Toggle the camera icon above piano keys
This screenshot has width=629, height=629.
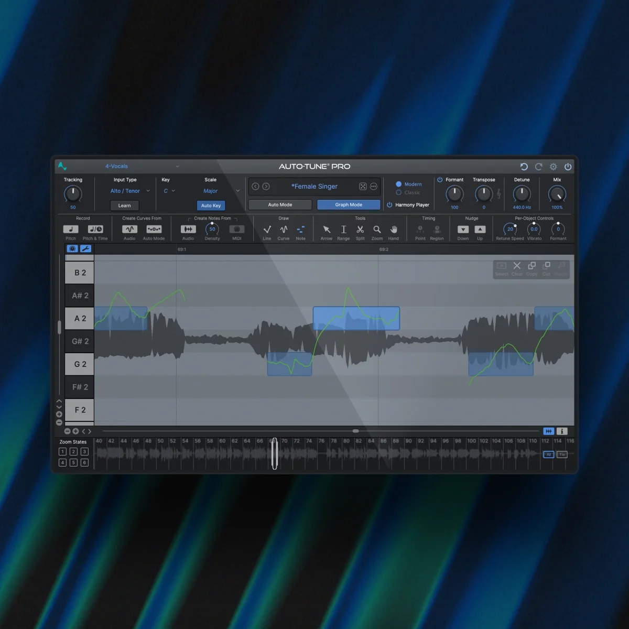click(72, 248)
